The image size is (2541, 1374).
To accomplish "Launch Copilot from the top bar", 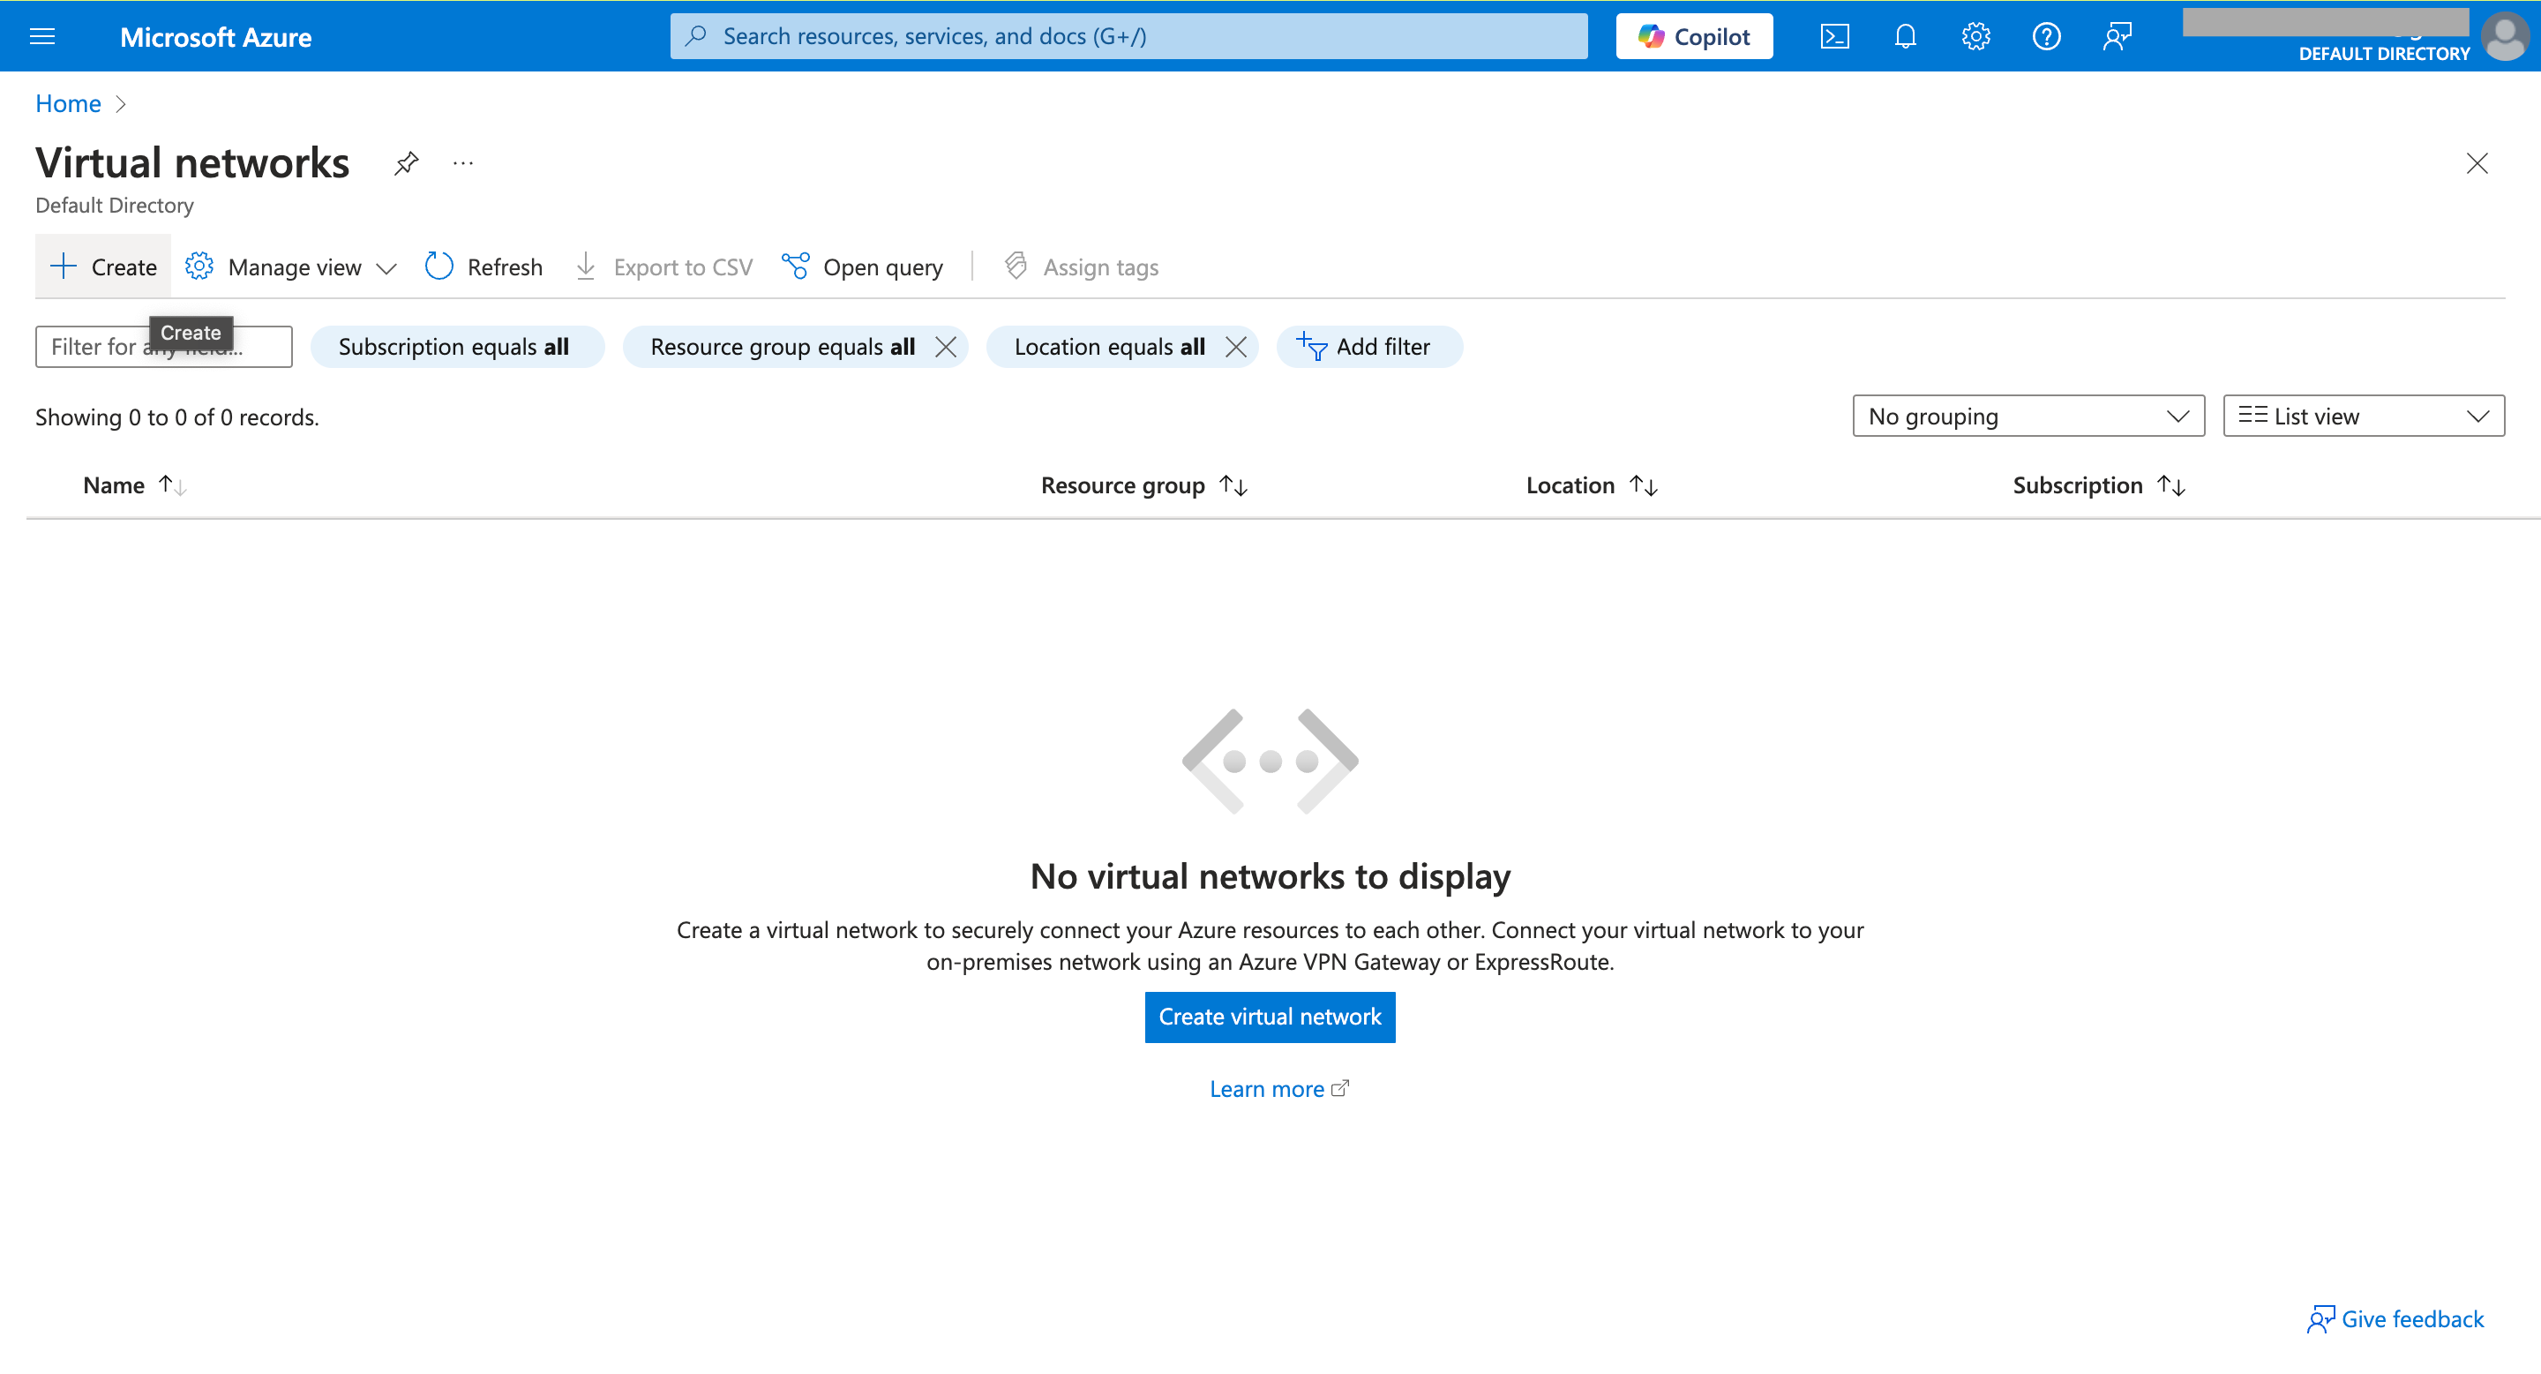I will [x=1694, y=35].
